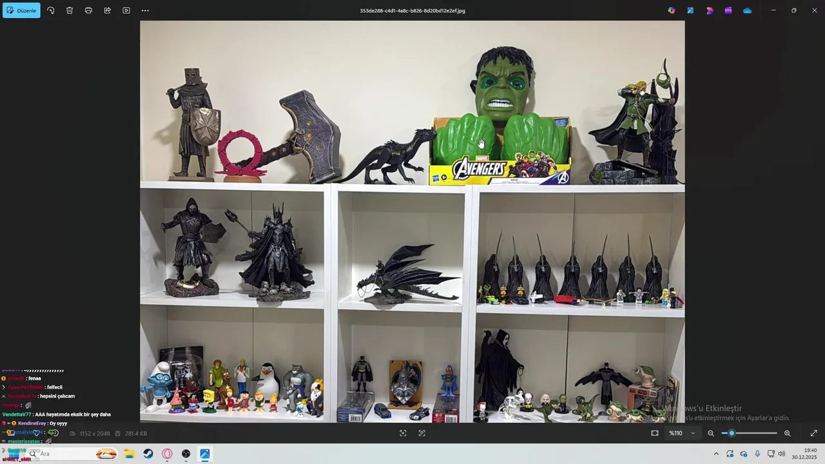Click the Photos app icon in the taskbar
The height and width of the screenshot is (464, 825).
(x=205, y=454)
